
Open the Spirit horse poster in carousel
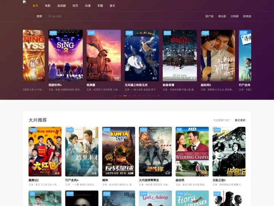104,55
